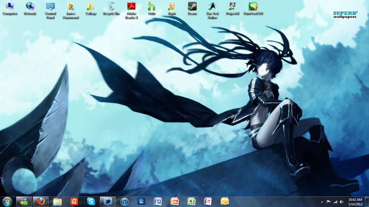Select the Recycle Bin icon
369x207 pixels.
[111, 9]
